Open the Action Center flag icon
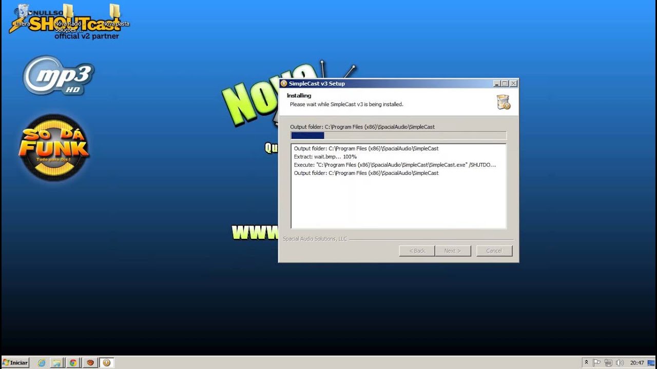Screen dimensions: 657x369 [597, 362]
